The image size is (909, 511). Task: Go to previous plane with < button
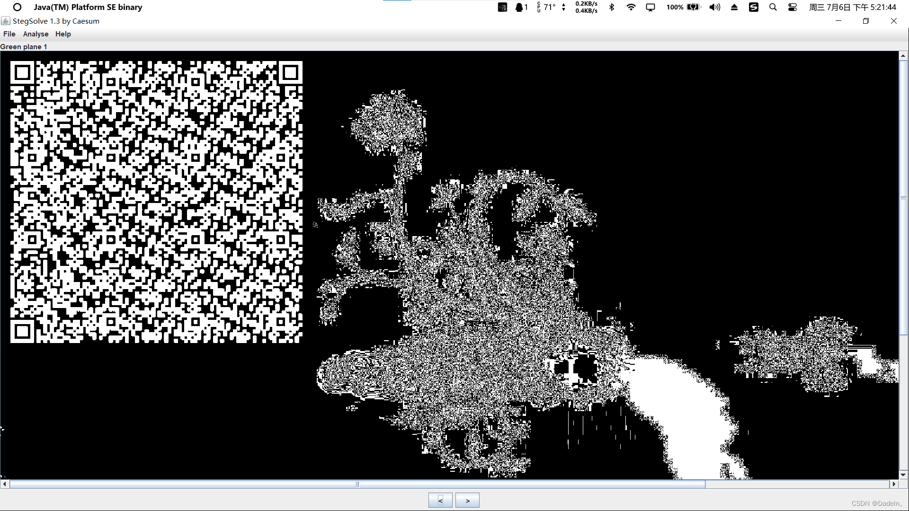tap(440, 500)
